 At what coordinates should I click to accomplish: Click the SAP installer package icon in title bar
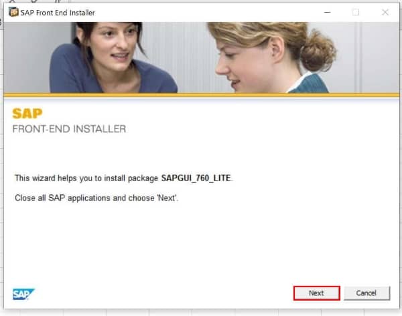(x=13, y=12)
